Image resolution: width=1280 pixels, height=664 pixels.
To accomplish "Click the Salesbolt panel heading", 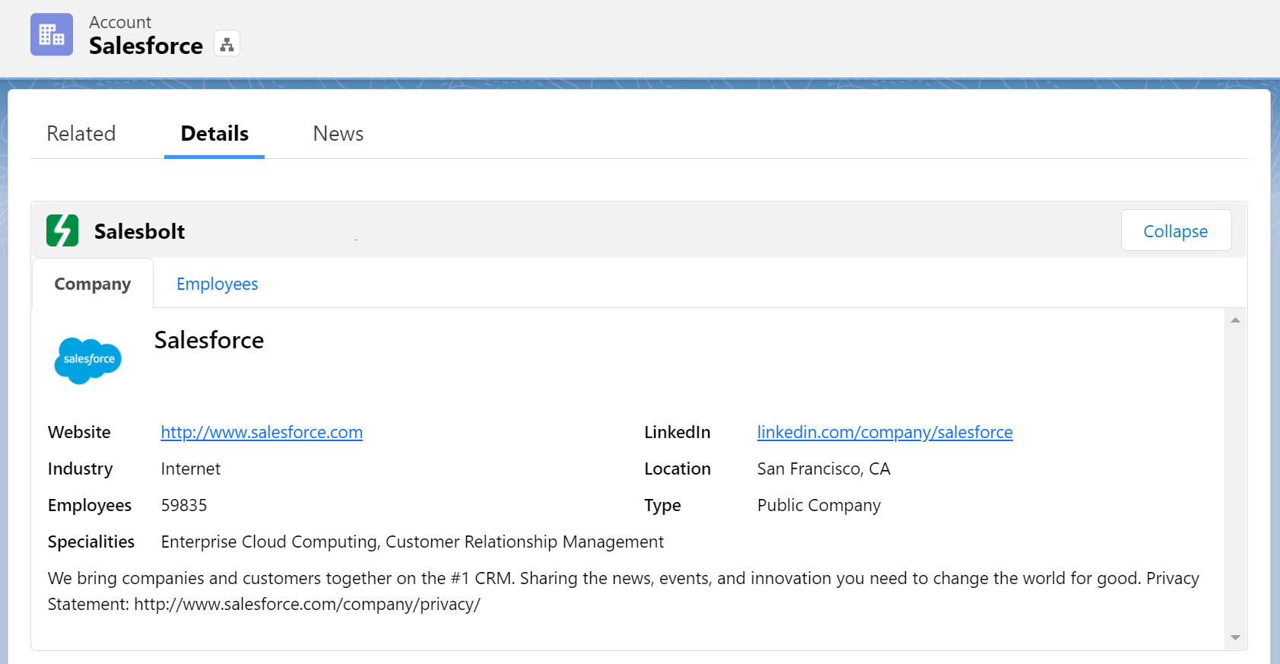I will (139, 231).
